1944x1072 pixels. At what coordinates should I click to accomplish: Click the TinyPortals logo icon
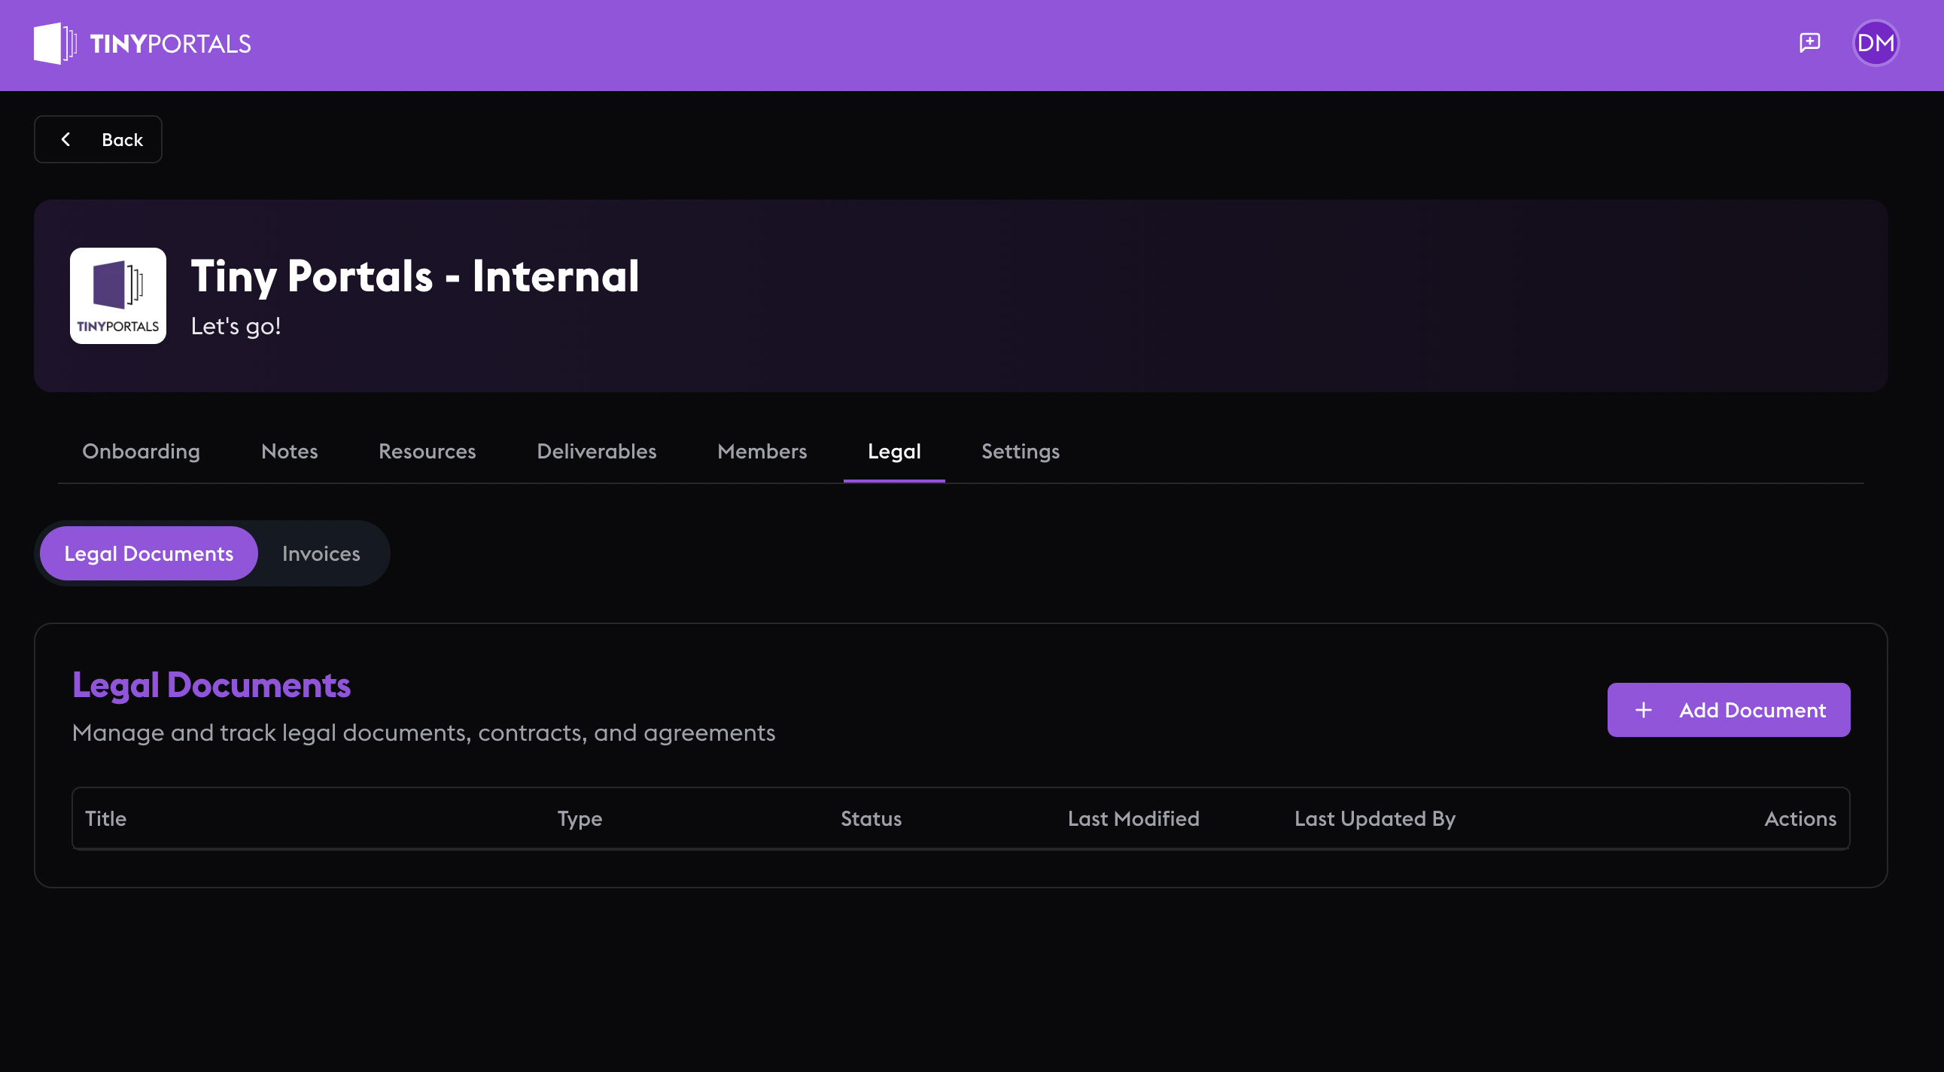coord(54,43)
